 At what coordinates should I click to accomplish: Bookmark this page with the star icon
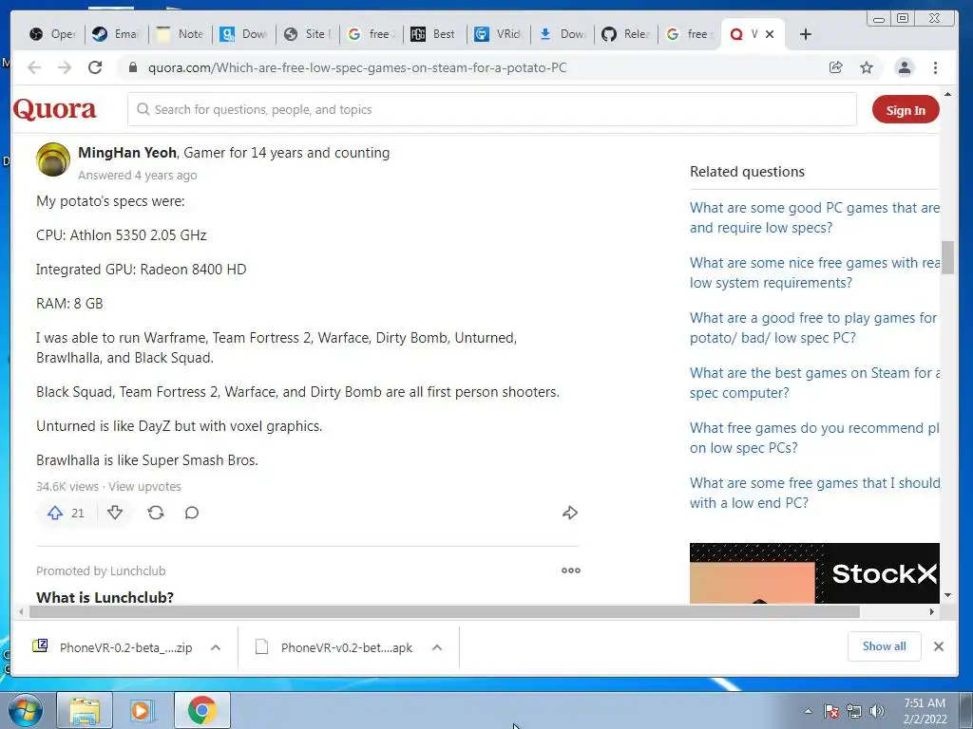pyautogui.click(x=867, y=67)
